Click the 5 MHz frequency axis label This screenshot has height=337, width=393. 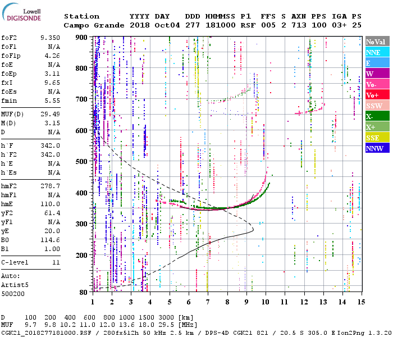point(170,302)
